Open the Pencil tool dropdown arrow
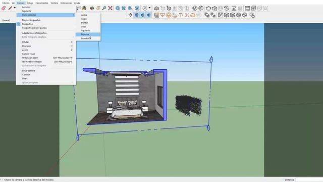 (15, 8)
